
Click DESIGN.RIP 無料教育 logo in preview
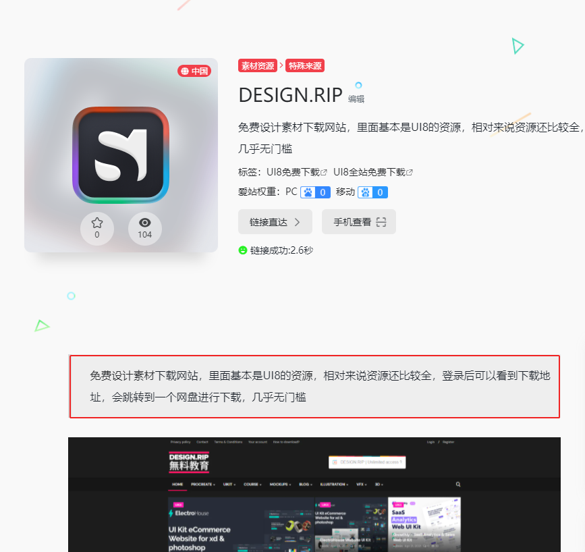189,462
